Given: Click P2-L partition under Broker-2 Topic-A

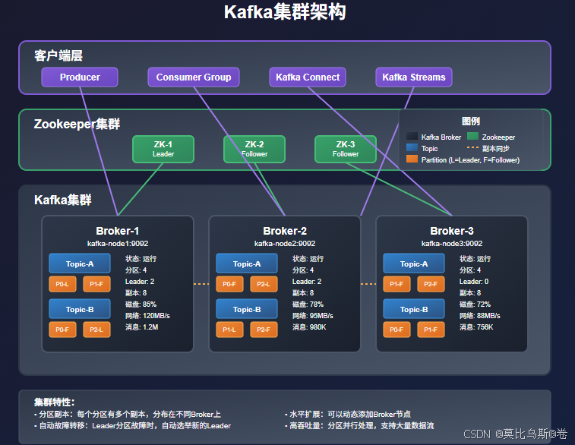Looking at the screenshot, I should 264,284.
